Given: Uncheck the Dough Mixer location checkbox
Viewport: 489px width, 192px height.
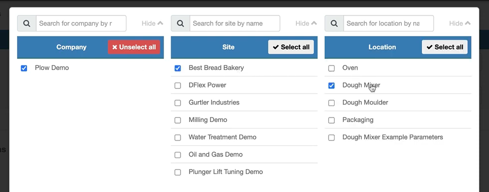Looking at the screenshot, I should point(332,85).
